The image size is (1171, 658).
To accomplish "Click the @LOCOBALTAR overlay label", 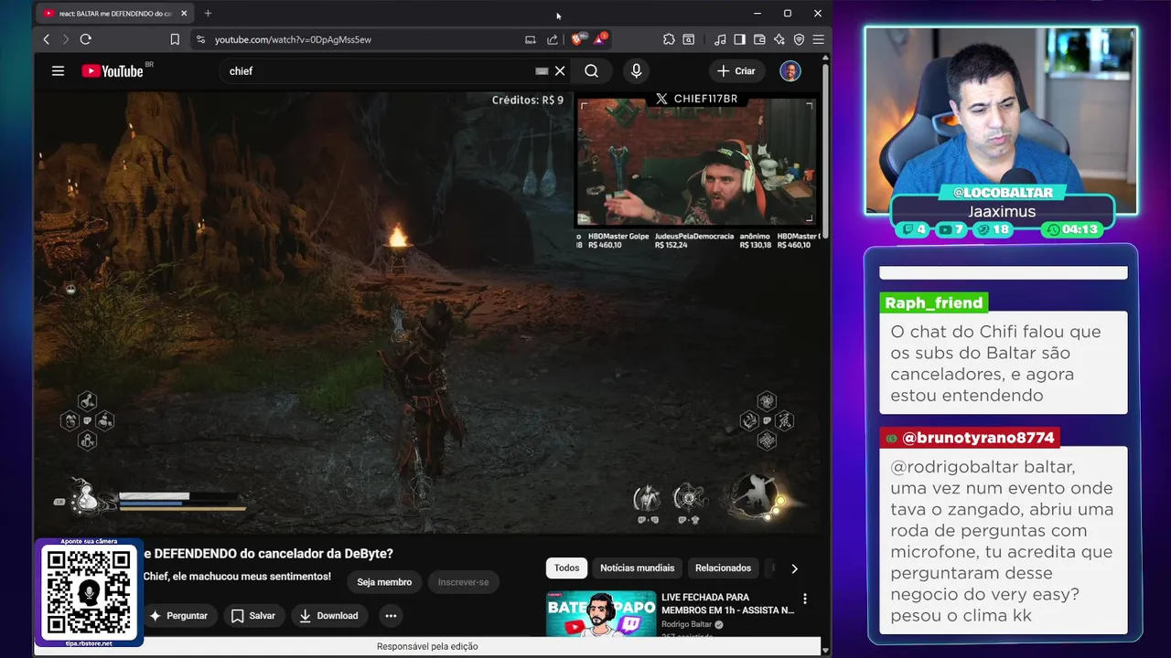I will coord(1004,193).
